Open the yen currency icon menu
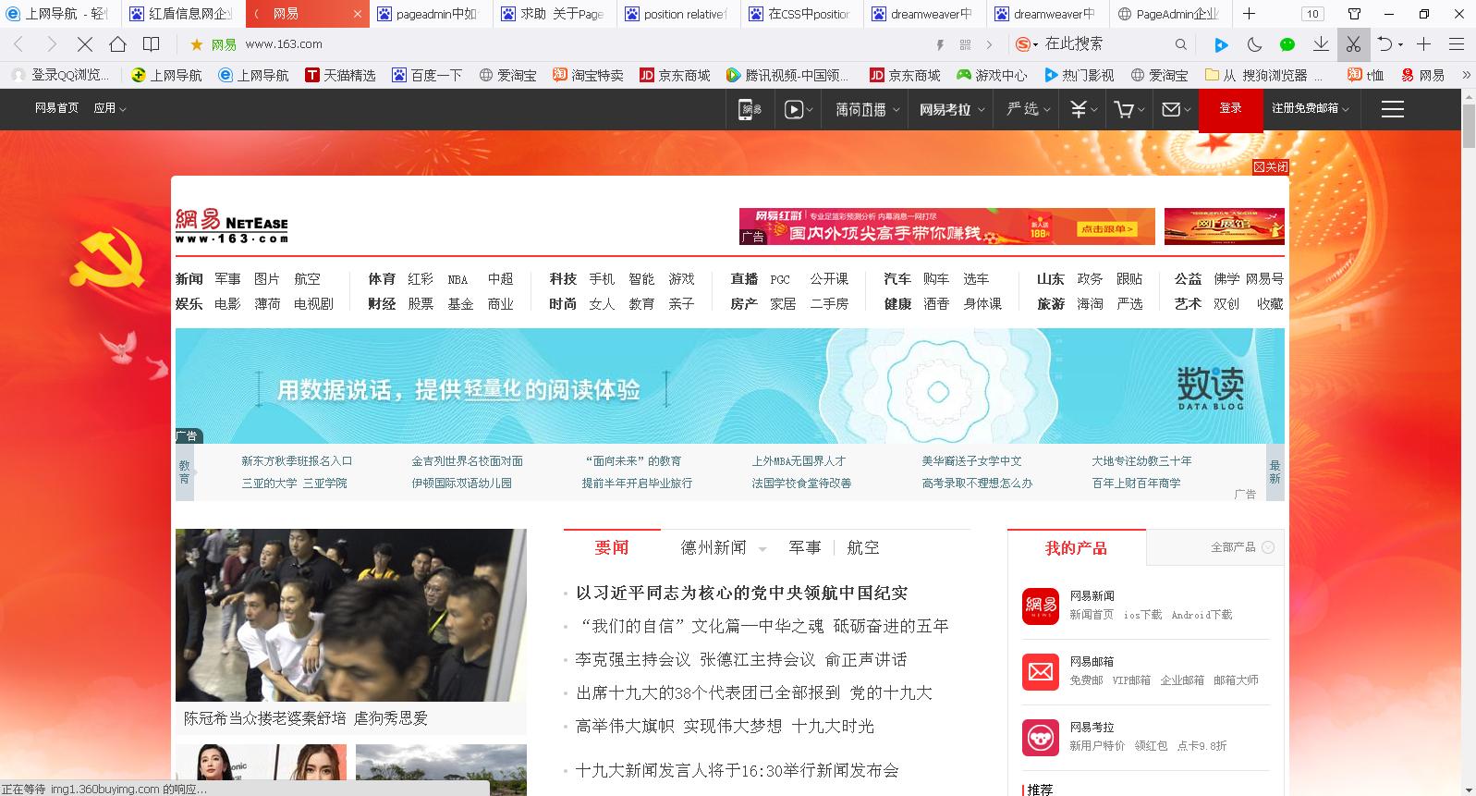This screenshot has height=796, width=1476. 1083,109
